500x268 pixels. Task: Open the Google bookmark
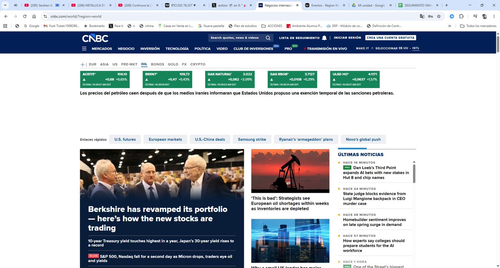[x=31, y=26]
